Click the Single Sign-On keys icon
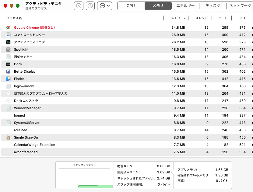Viewport: 253px width, 192px height. (8, 137)
